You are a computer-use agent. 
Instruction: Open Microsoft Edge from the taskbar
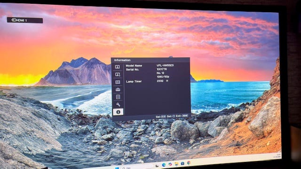[x=164, y=165]
